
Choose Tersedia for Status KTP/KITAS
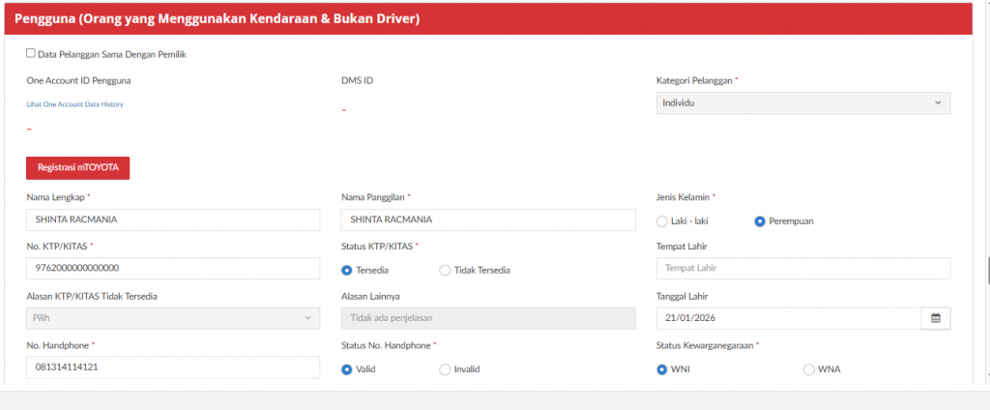click(x=347, y=270)
